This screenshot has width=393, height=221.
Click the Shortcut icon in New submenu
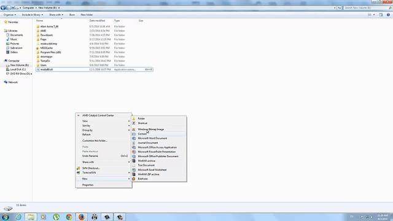(134, 123)
